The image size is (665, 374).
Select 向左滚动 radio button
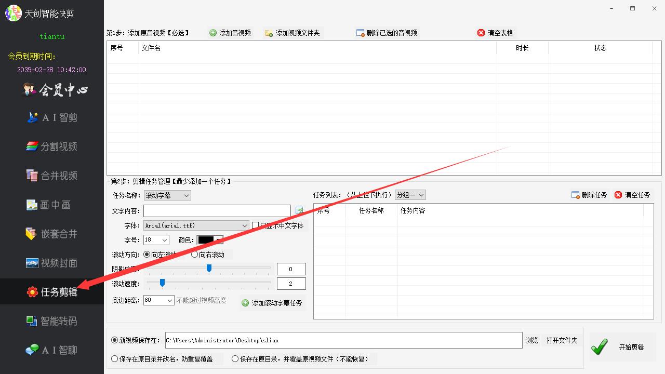[x=147, y=255]
